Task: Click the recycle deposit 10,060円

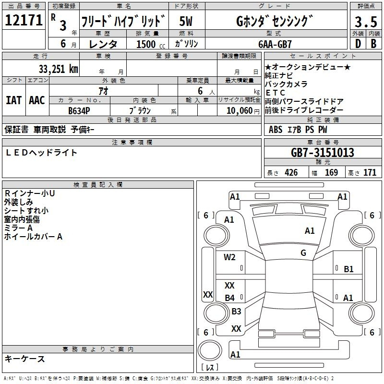Action: pyautogui.click(x=243, y=111)
